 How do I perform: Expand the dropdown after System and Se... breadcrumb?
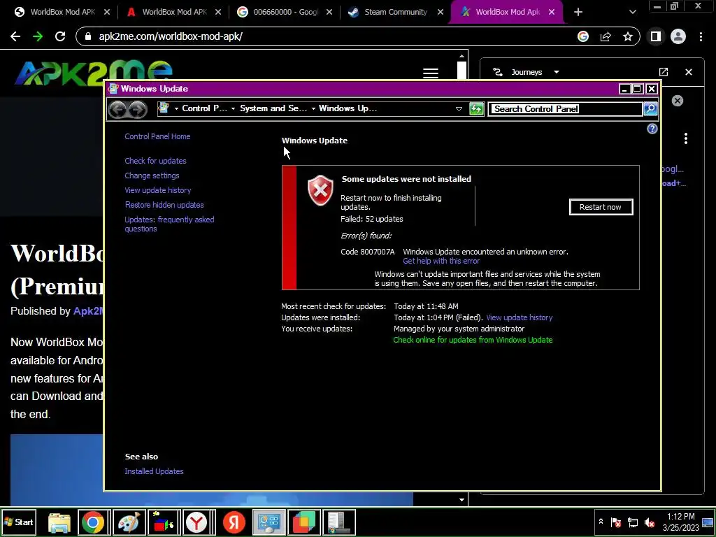coord(313,108)
